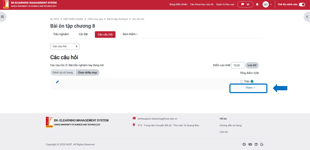
Task: Go to Bảng Điều khiển
Action: click(179, 4)
